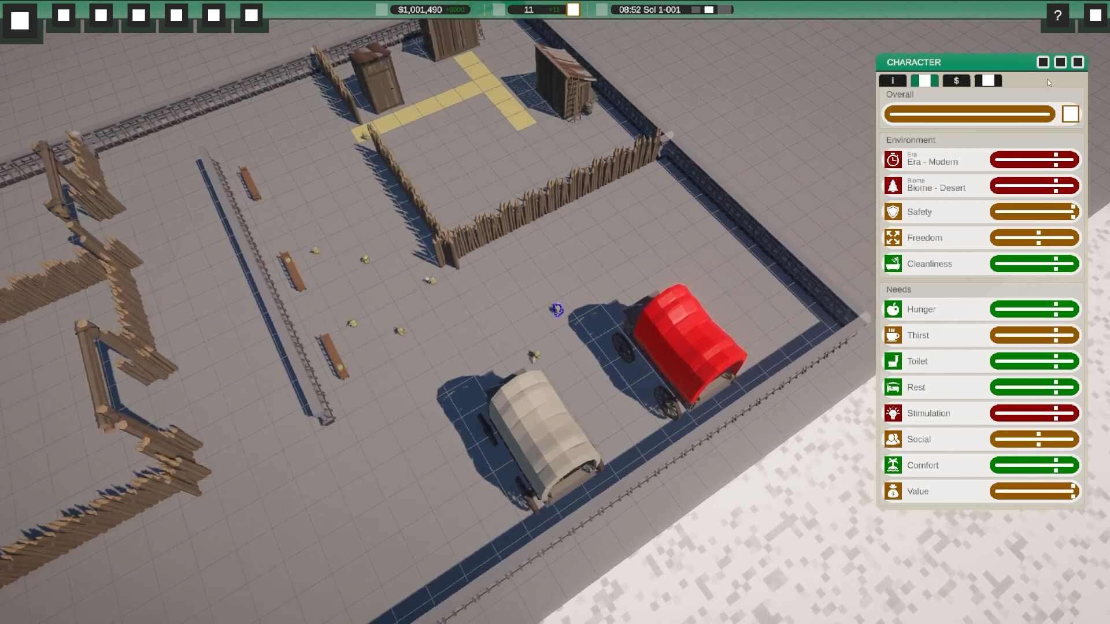Select the Cleanliness bathtub icon
This screenshot has width=1110, height=624.
(x=893, y=263)
